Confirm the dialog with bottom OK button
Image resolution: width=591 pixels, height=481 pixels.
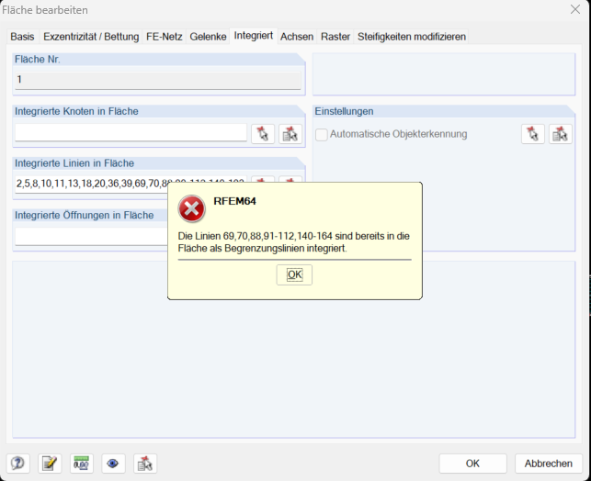(472, 464)
